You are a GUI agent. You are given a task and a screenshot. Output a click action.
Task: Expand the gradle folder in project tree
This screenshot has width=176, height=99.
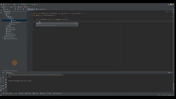click(x=5, y=13)
